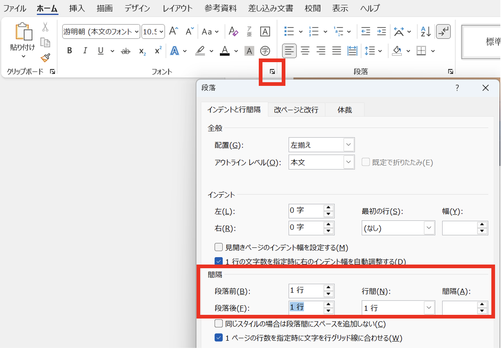Center align the paragraph text
Image resolution: width=502 pixels, height=350 pixels.
[x=305, y=51]
